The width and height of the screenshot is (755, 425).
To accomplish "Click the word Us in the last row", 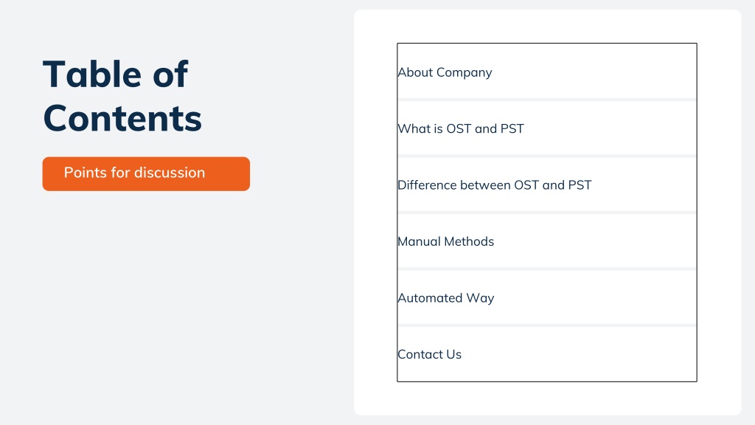I will [x=453, y=354].
